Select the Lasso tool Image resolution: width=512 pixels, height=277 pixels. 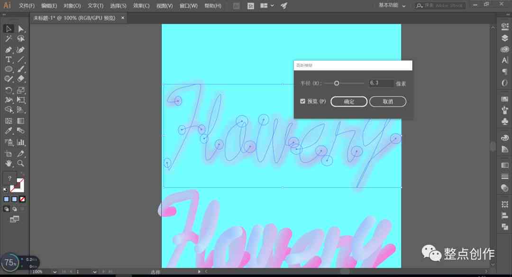pyautogui.click(x=21, y=39)
